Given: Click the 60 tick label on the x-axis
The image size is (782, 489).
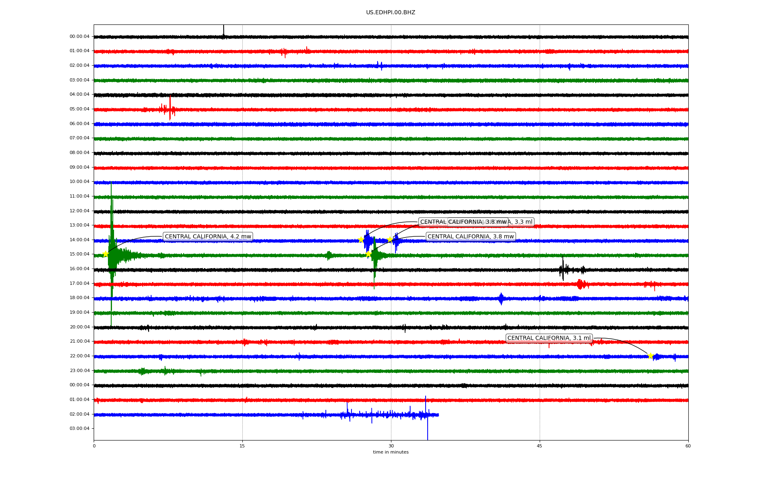Looking at the screenshot, I should point(688,446).
